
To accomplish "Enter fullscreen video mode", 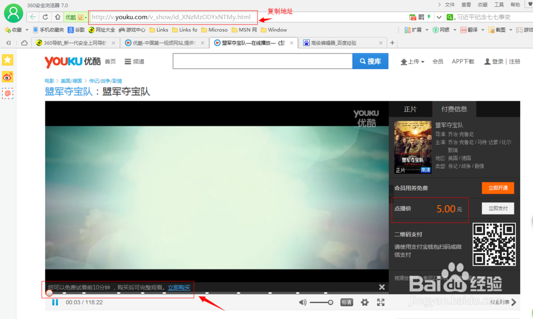I will [x=381, y=302].
